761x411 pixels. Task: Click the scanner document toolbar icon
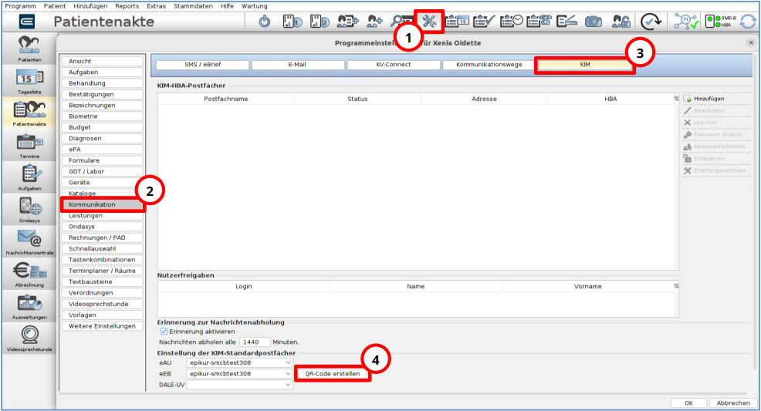[566, 22]
